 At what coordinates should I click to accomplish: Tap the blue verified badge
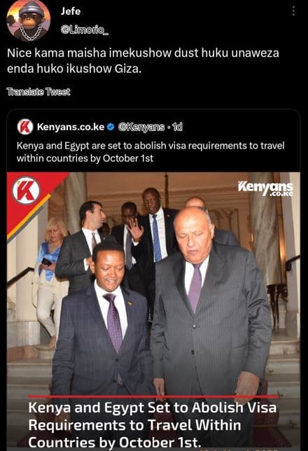(x=111, y=127)
